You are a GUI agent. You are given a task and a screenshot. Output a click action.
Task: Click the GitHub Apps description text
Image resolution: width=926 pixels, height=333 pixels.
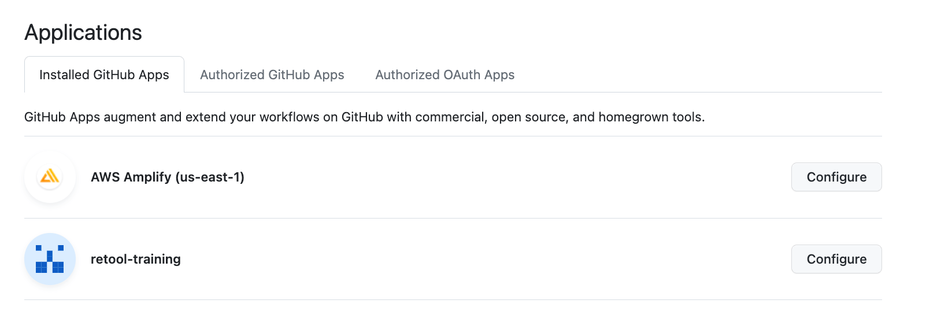tap(365, 117)
